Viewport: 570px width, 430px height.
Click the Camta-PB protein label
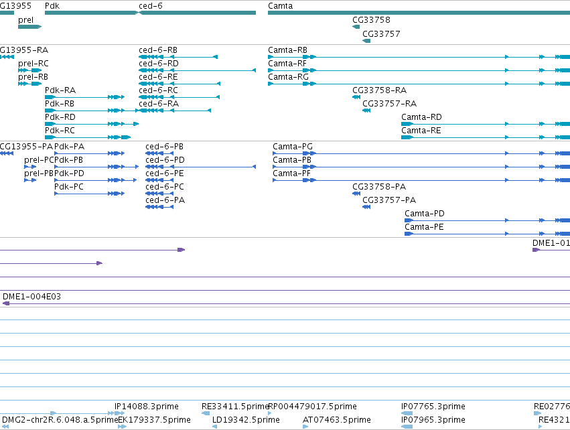[x=292, y=160]
